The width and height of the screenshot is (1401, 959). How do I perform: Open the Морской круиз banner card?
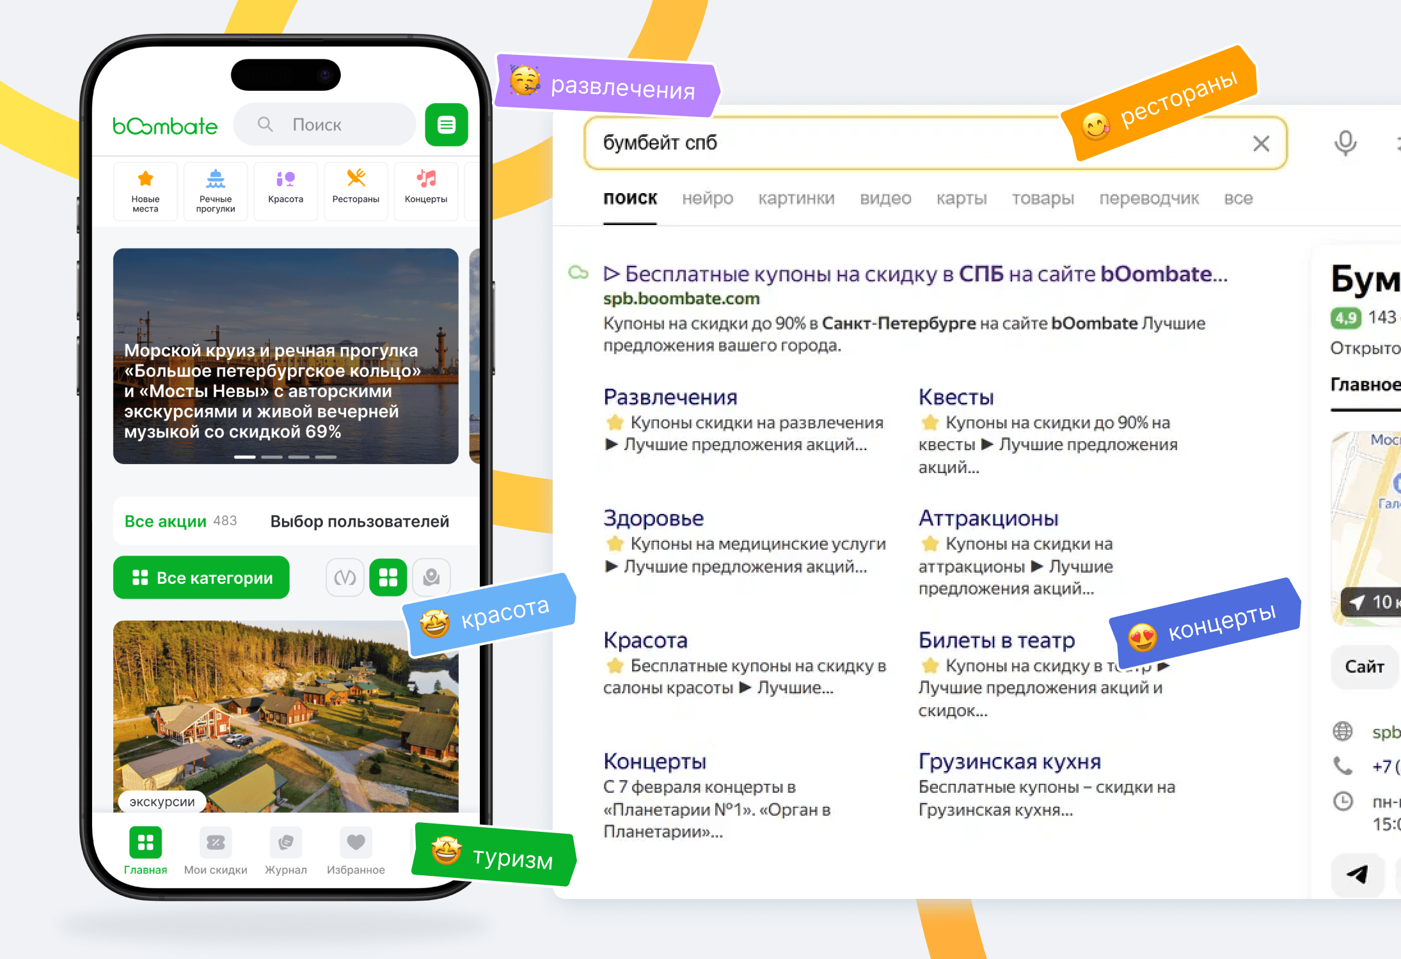coord(285,356)
